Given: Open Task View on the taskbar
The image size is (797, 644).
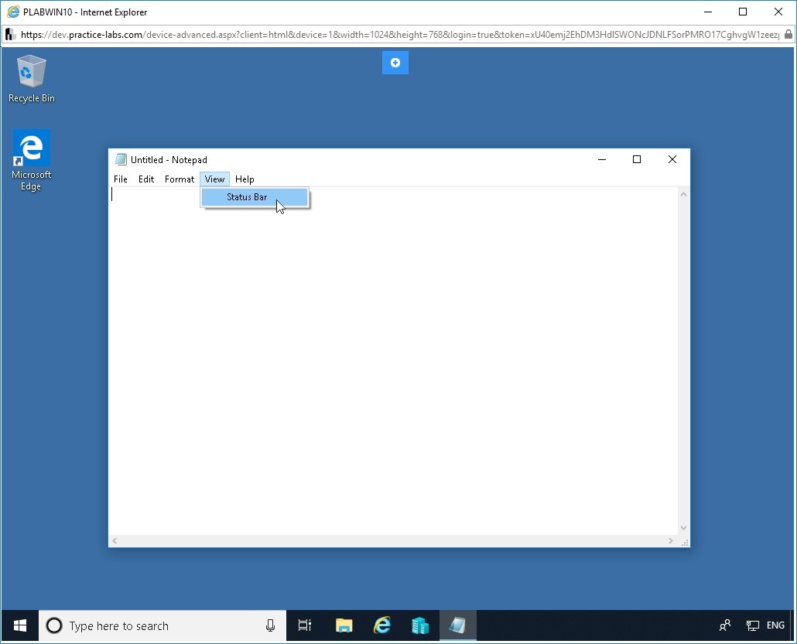Looking at the screenshot, I should tap(304, 625).
